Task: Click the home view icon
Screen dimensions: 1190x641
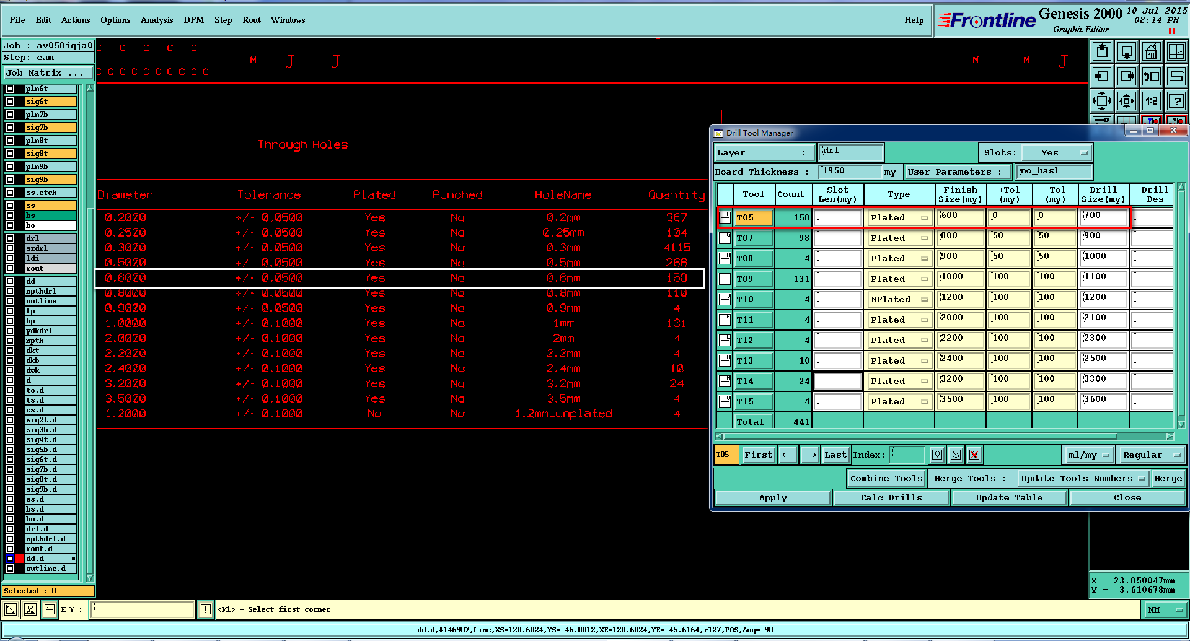Action: click(1152, 51)
